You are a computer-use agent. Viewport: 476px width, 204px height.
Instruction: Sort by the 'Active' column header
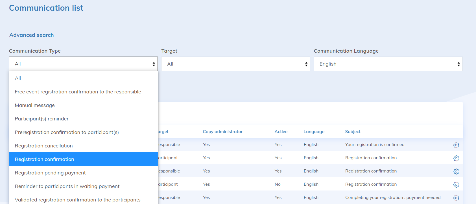tap(281, 132)
